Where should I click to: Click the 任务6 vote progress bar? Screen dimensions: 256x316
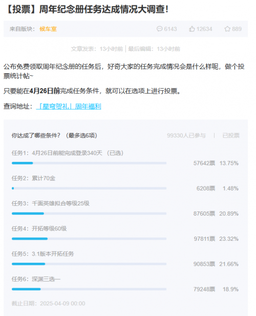point(89,289)
